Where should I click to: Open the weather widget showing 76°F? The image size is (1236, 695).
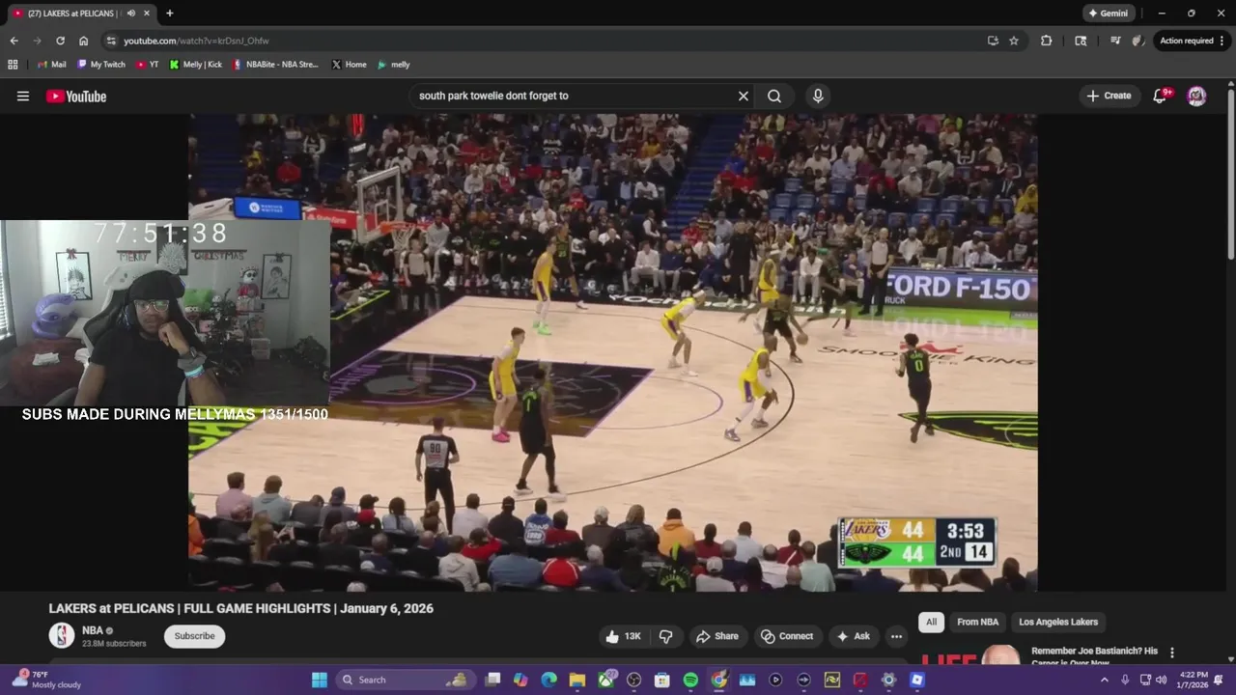pos(45,680)
